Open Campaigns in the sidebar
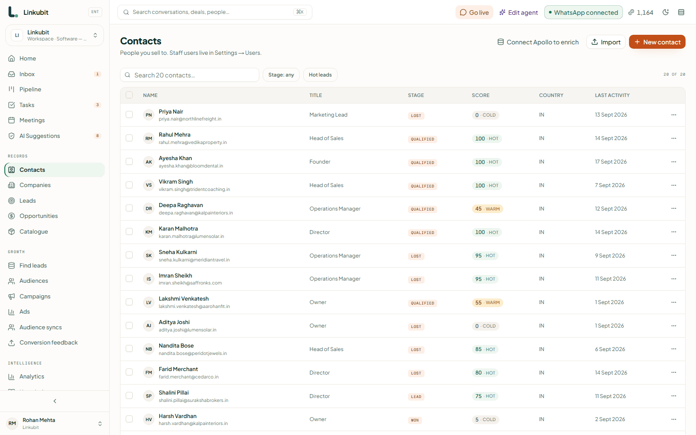Screen dimensions: 696x435 (x=54, y=296)
